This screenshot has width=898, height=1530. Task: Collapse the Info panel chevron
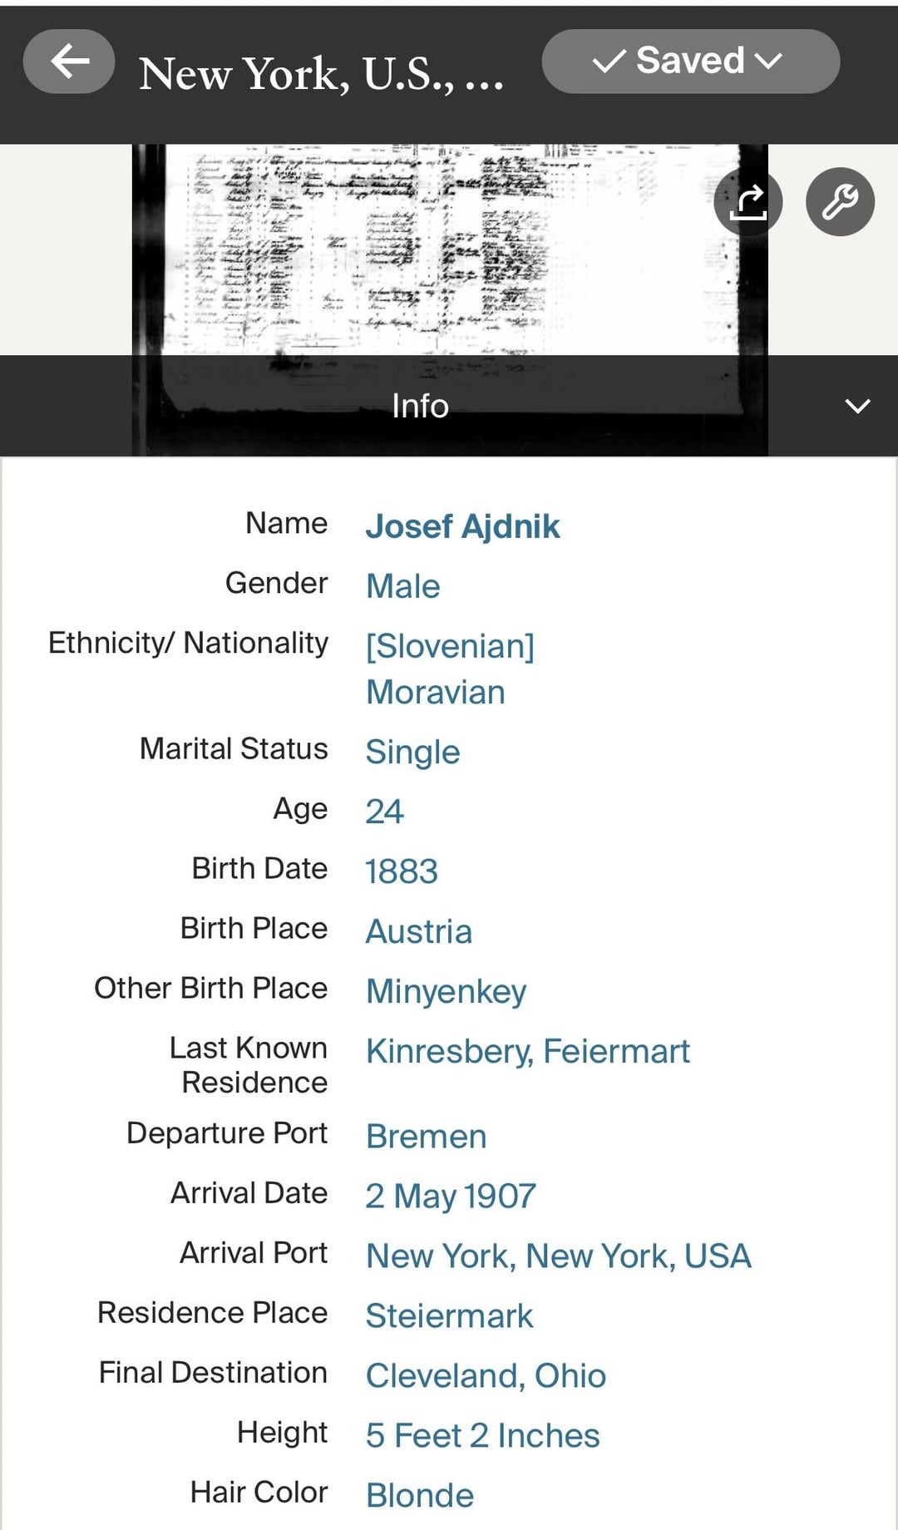[x=857, y=406]
